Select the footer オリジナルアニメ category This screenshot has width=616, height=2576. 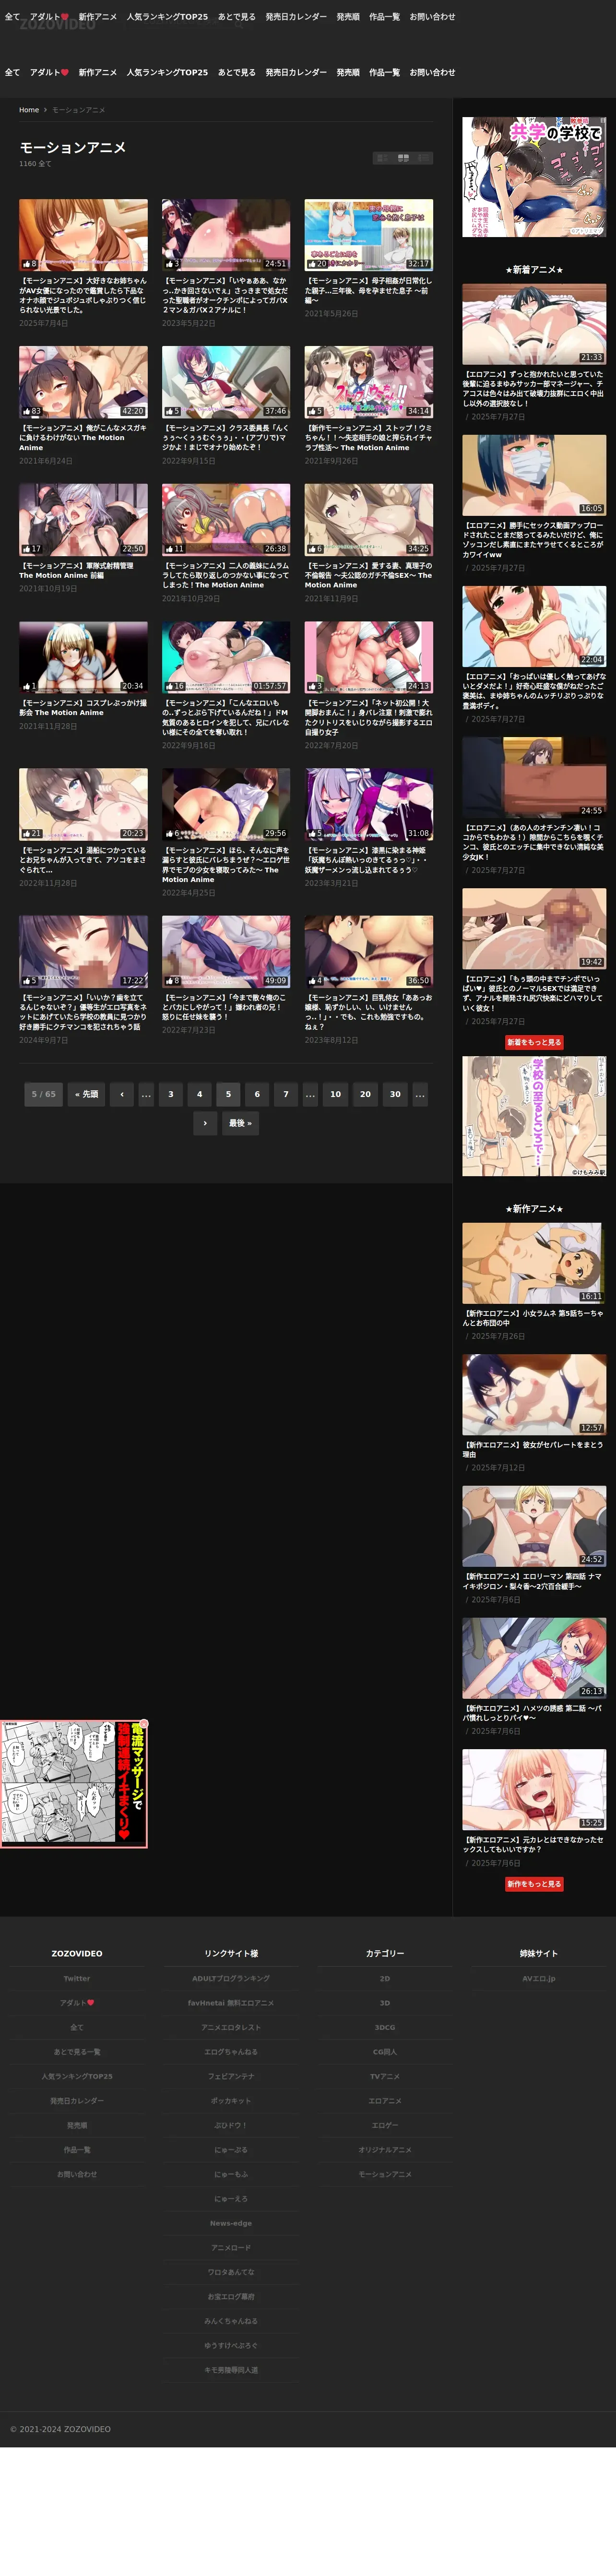coord(385,2150)
